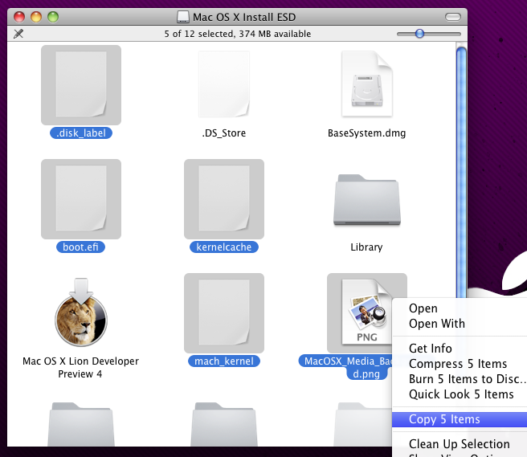Select the .disk_label file icon
Screen dimensions: 527x457
click(81, 84)
